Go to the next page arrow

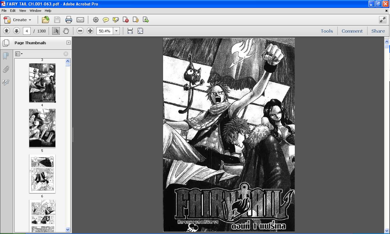pyautogui.click(x=16, y=31)
